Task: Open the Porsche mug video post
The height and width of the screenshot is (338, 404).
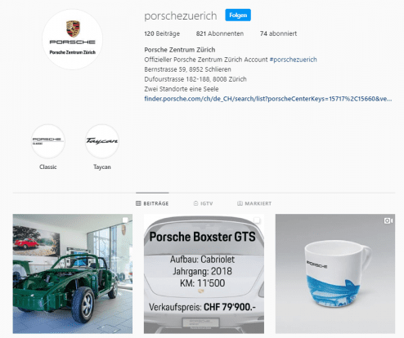Action: [335, 274]
